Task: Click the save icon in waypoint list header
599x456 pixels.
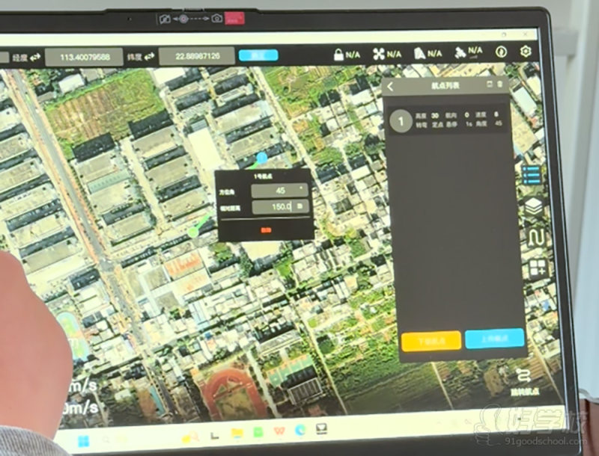Action: tap(490, 84)
